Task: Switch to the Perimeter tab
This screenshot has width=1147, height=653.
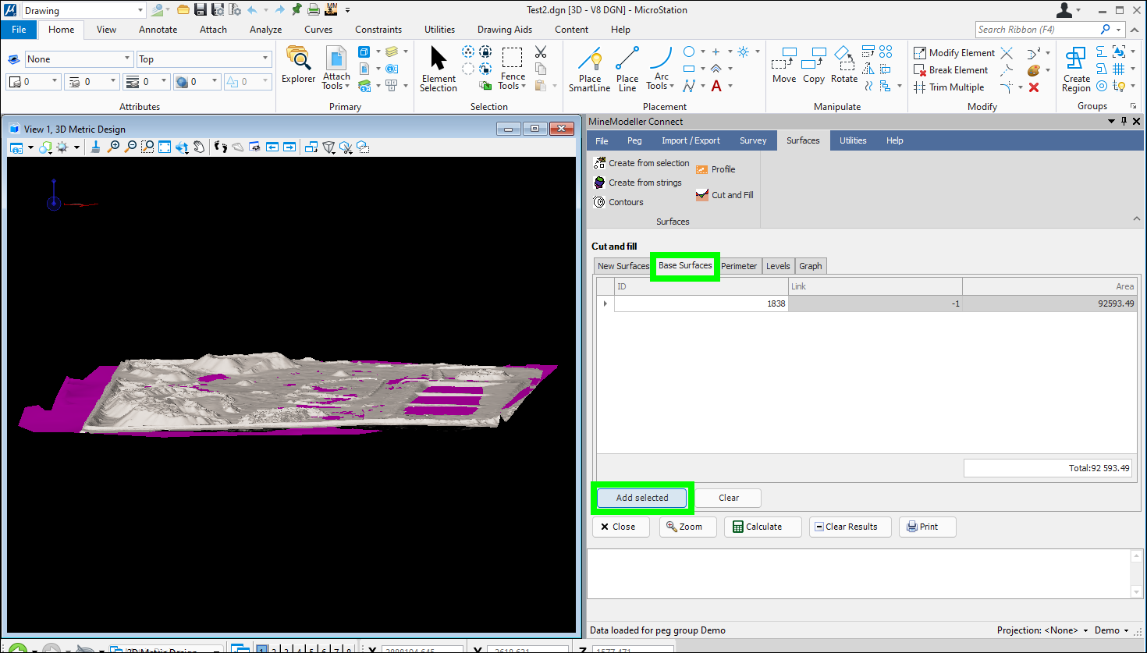Action: click(x=738, y=266)
